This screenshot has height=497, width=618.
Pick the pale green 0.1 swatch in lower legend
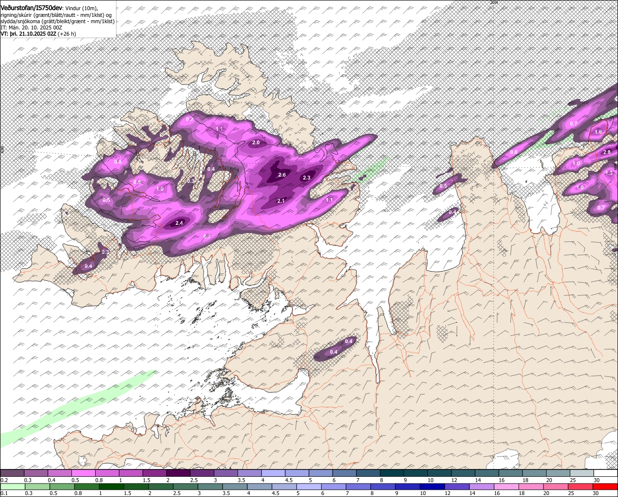tap(13, 487)
